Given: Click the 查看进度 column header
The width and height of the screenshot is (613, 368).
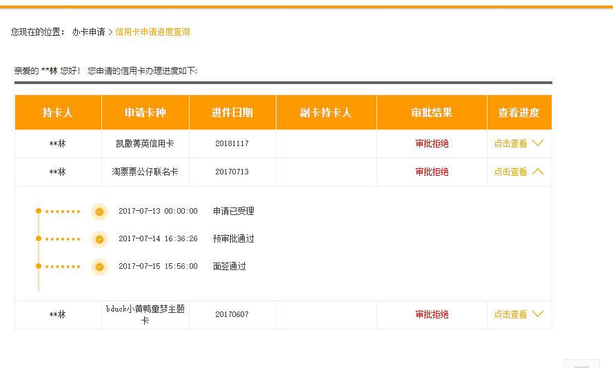Looking at the screenshot, I should pos(519,112).
